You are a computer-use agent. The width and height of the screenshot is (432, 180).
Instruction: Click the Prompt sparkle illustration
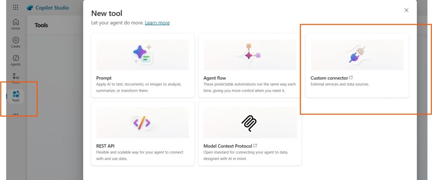(143, 55)
